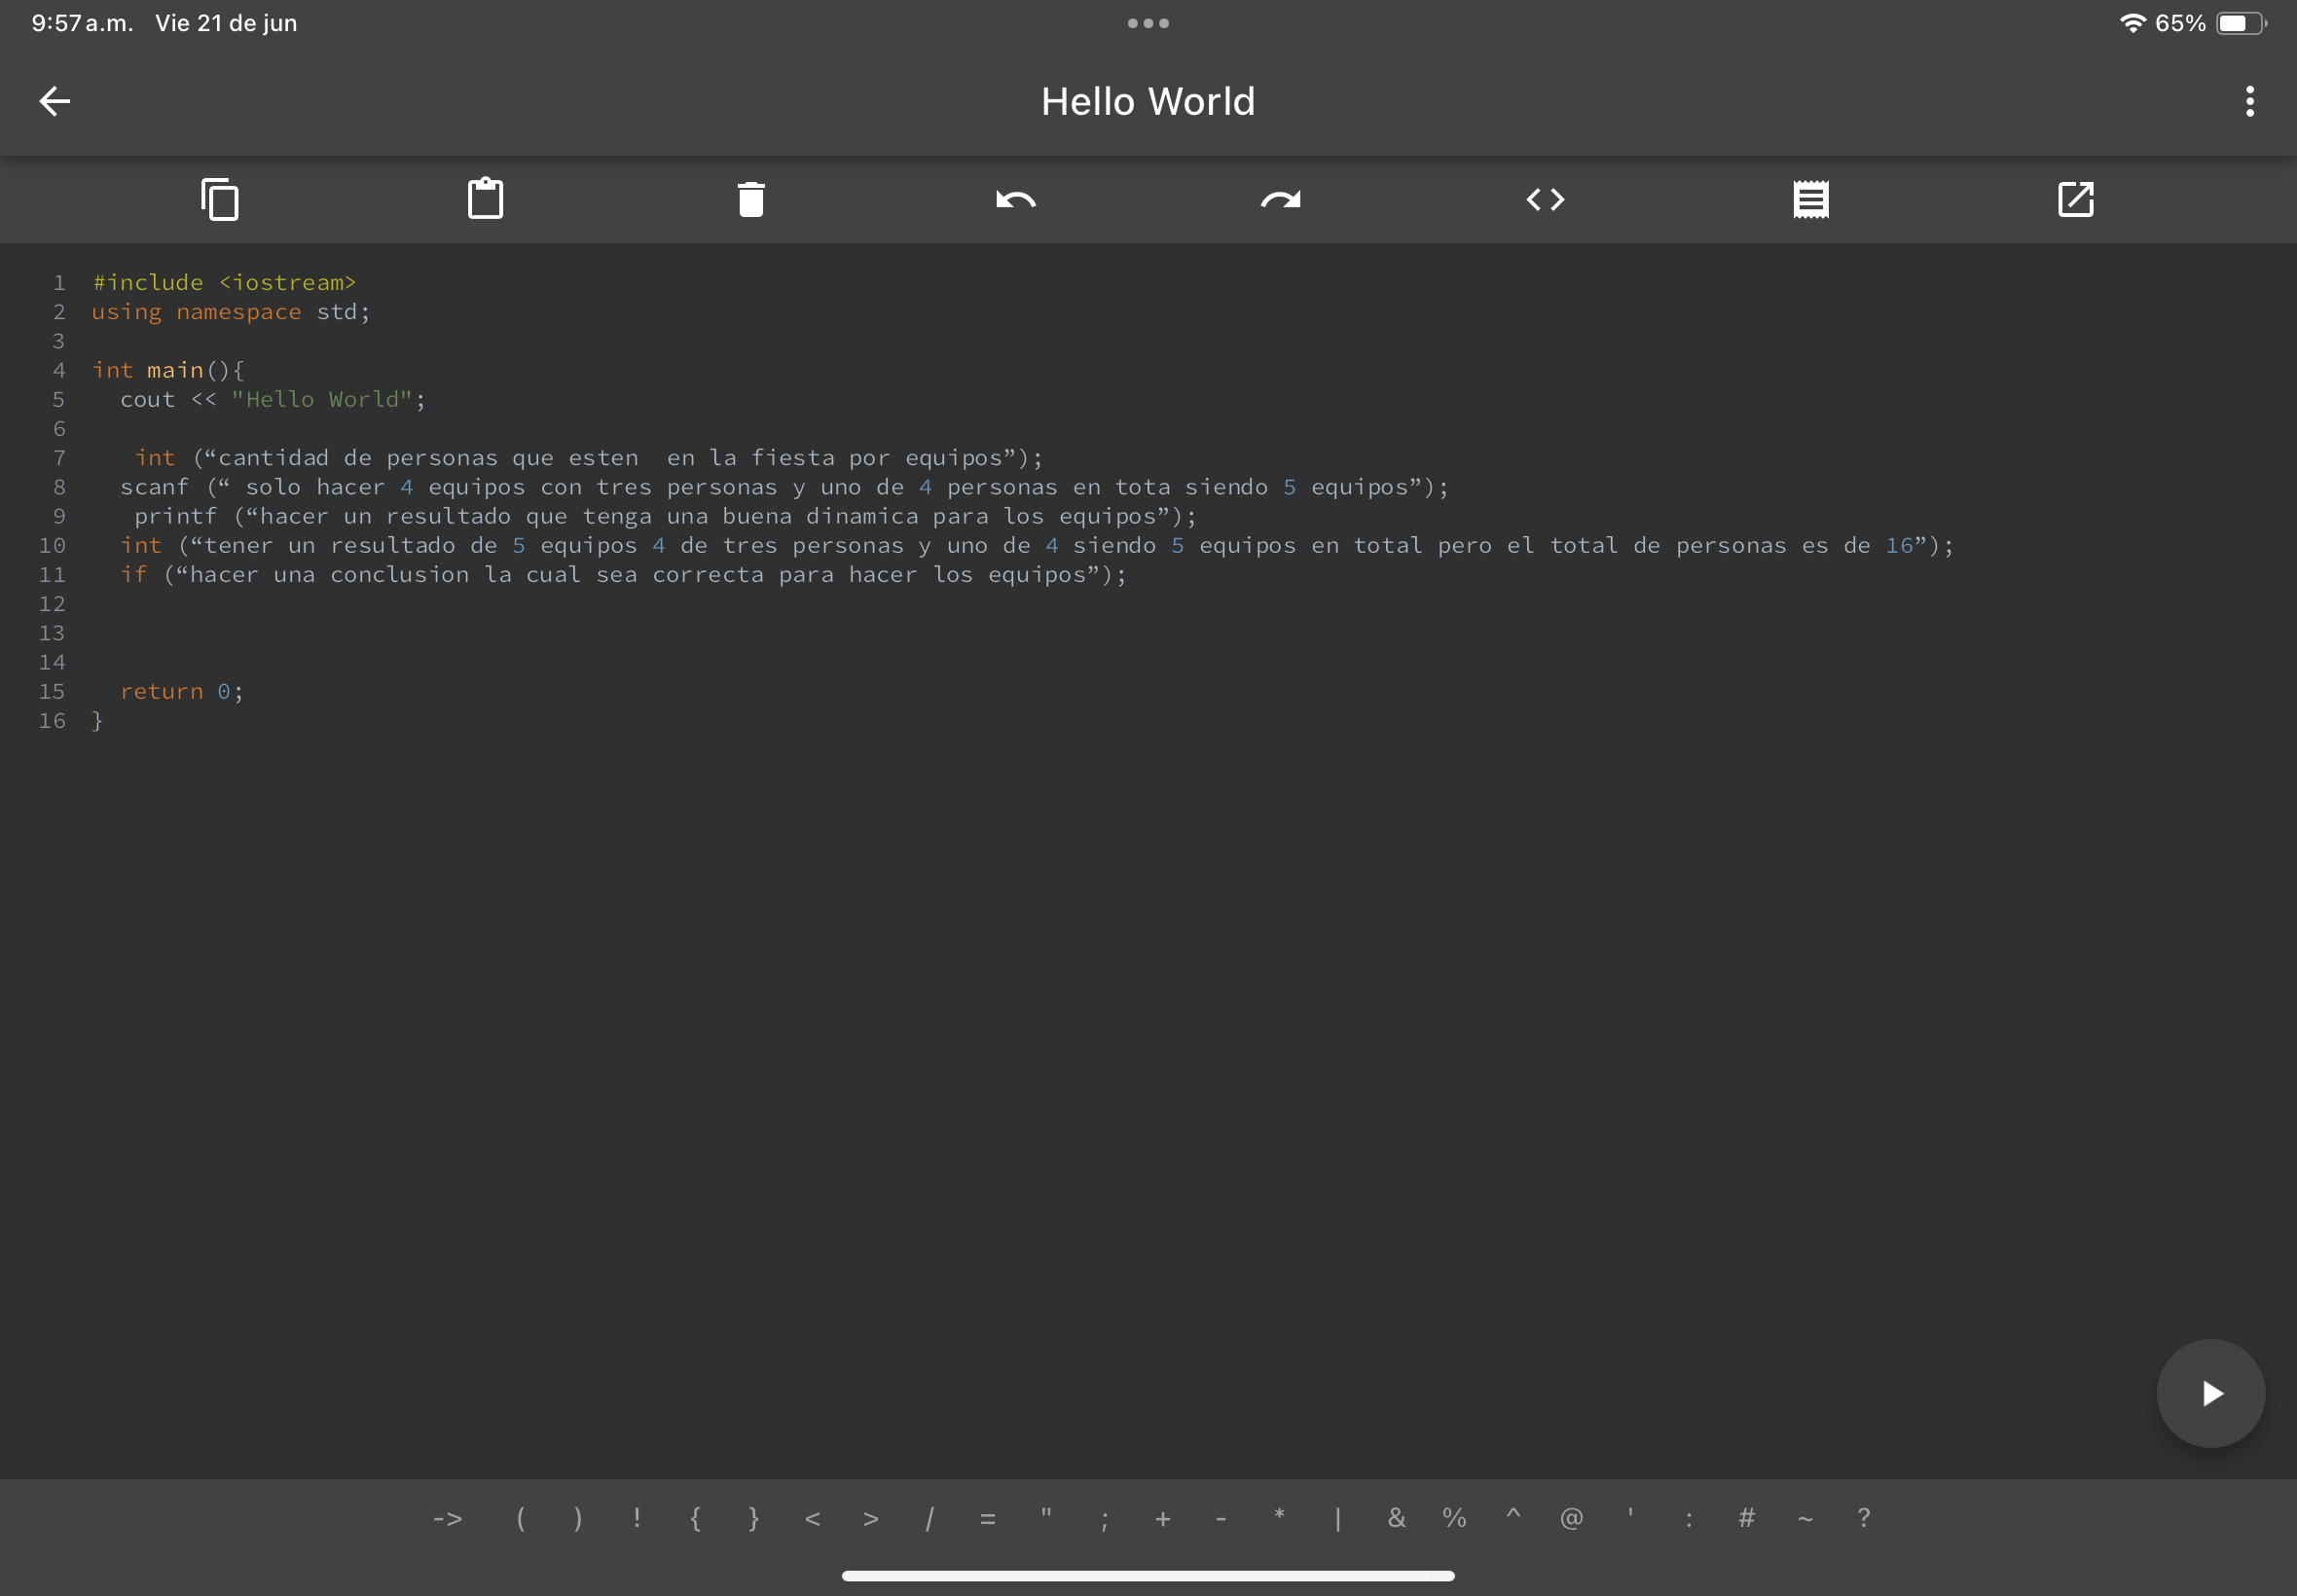2297x1596 pixels.
Task: Click the paste clipboard icon
Action: click(485, 199)
